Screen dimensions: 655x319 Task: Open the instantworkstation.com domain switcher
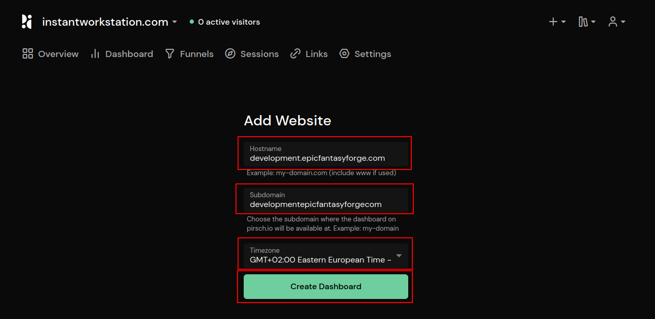(110, 22)
